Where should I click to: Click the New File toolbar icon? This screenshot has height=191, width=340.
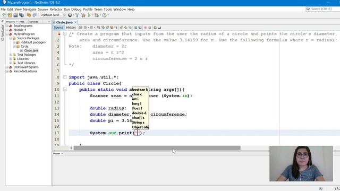pos(4,15)
